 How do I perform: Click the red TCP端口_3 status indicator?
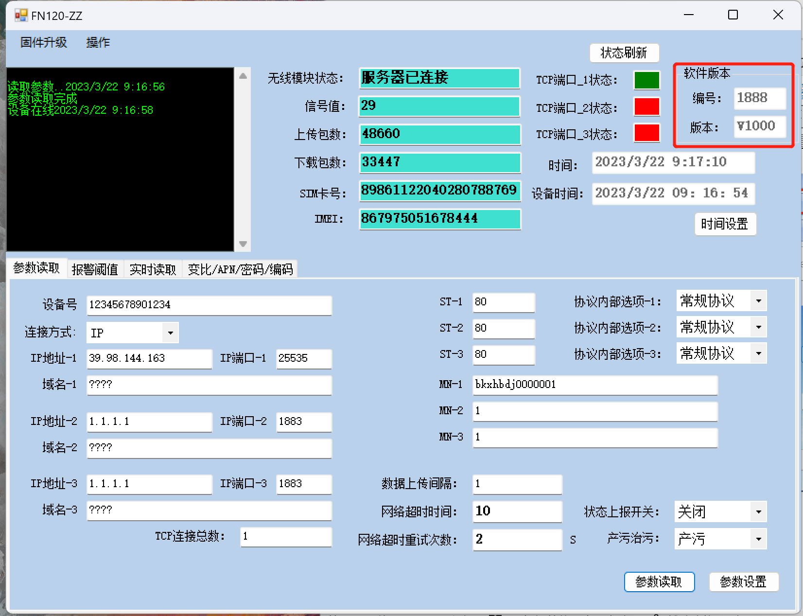click(646, 133)
